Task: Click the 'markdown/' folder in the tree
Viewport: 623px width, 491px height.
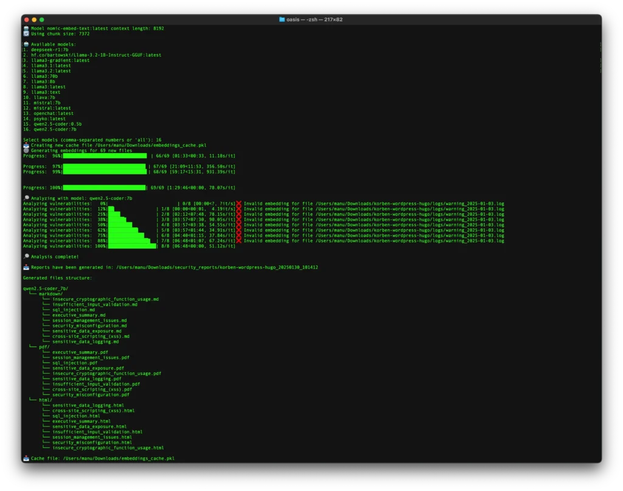Action: coord(51,294)
